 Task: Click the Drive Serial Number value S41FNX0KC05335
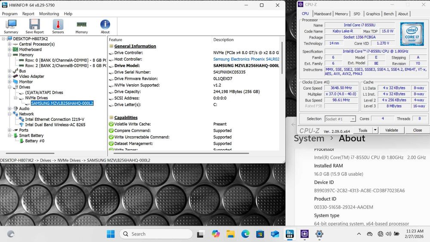pyautogui.click(x=229, y=72)
